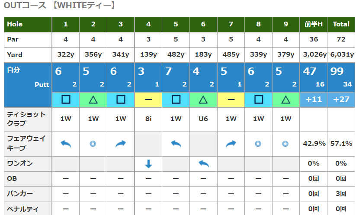Click the bunker total 3回 cell
The height and width of the screenshot is (215, 356).
pos(341,193)
